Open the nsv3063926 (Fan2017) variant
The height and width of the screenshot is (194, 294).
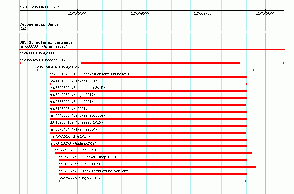coord(70,136)
